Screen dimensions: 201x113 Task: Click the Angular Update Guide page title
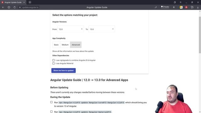(x=97, y=7)
